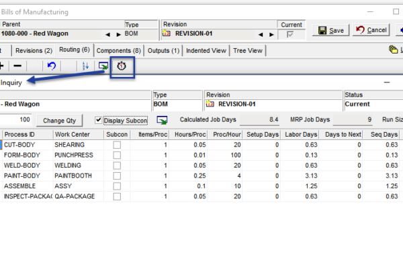Click the remove row minus icon
Image resolution: width=403 pixels, height=268 pixels.
(17, 66)
